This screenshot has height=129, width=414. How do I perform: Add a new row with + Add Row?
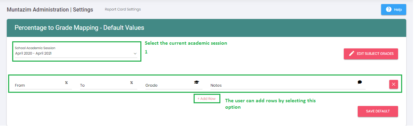206,99
